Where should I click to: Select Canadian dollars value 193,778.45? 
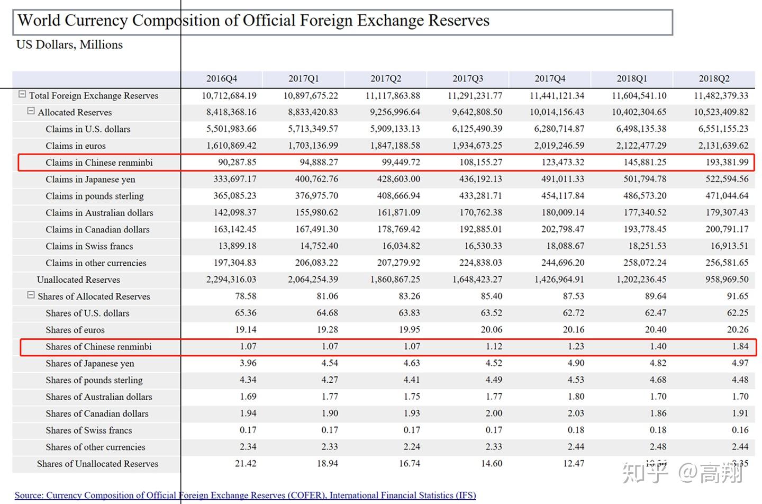click(645, 230)
